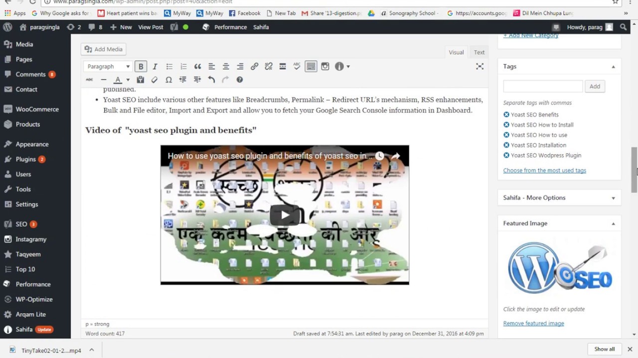Toggle bold formatting in editor toolbar
Image resolution: width=638 pixels, height=358 pixels.
coord(141,66)
